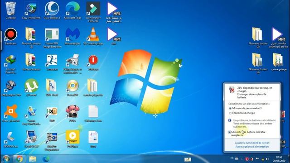Open the EPSON Scan shortcut

(10, 139)
